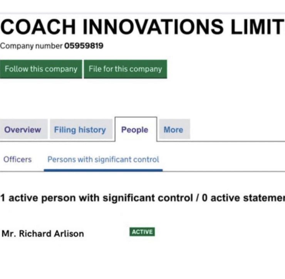This screenshot has height=279, width=285.
Task: Switch to the Overview tab
Action: point(23,130)
